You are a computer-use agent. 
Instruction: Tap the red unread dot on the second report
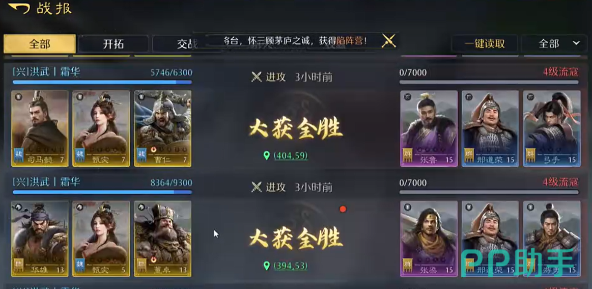(x=343, y=209)
